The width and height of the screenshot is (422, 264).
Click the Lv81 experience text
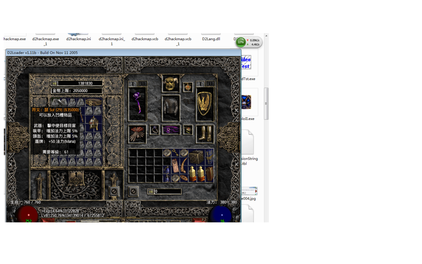pyautogui.click(x=73, y=215)
